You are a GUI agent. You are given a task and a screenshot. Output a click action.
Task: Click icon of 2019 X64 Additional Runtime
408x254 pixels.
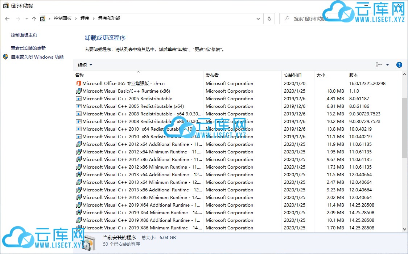[x=79, y=205]
